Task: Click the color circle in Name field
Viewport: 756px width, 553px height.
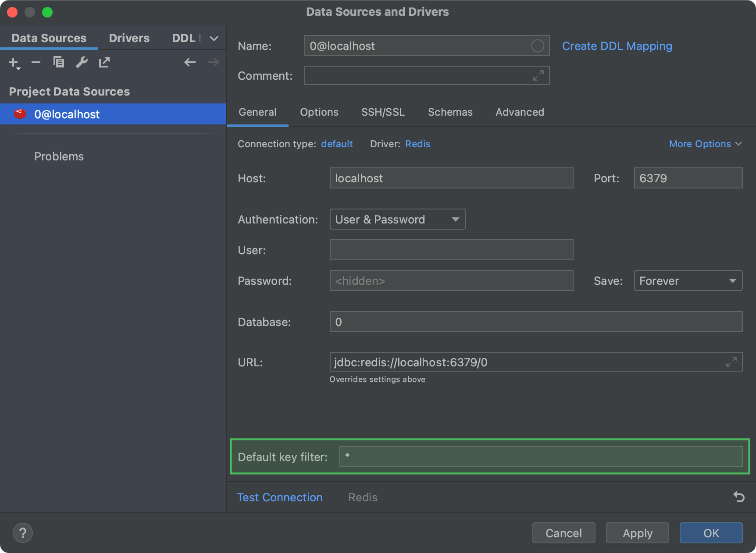Action: (538, 46)
